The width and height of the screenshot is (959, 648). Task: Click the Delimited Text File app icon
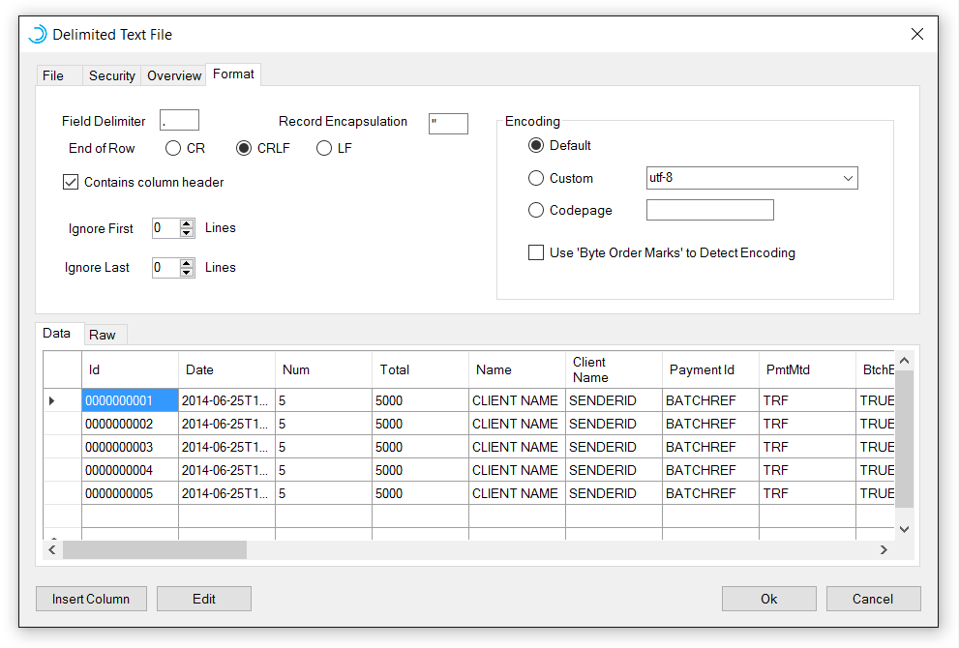pos(38,34)
